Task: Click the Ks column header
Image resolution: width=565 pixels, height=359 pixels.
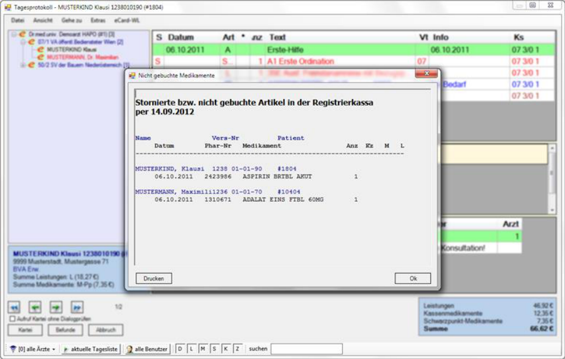Action: (x=519, y=37)
